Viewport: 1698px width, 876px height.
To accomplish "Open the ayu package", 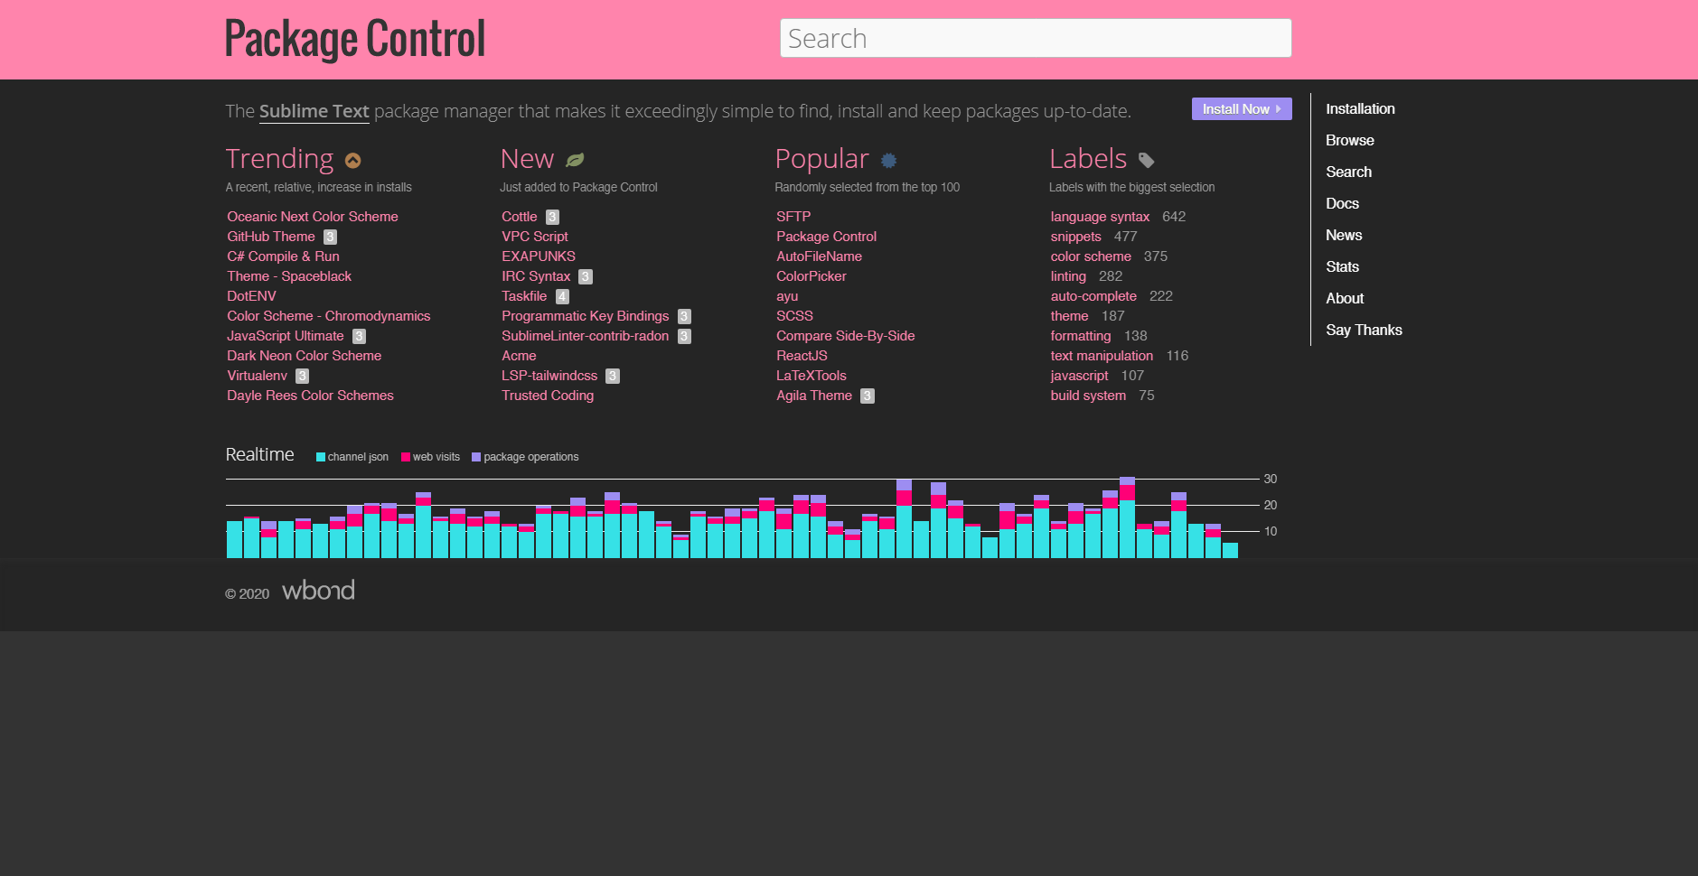I will (x=787, y=296).
